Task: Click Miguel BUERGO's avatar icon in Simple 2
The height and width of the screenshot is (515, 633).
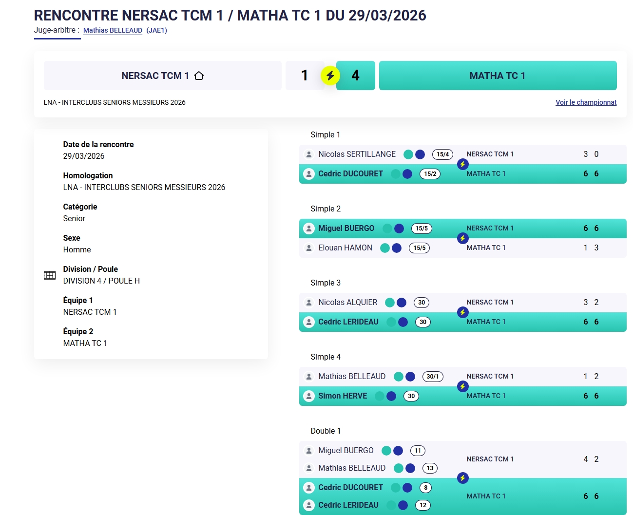Action: (x=309, y=229)
